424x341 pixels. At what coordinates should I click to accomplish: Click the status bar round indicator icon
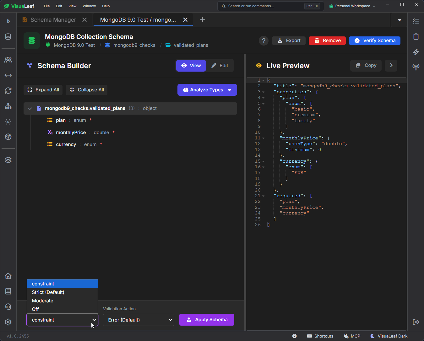click(x=294, y=336)
